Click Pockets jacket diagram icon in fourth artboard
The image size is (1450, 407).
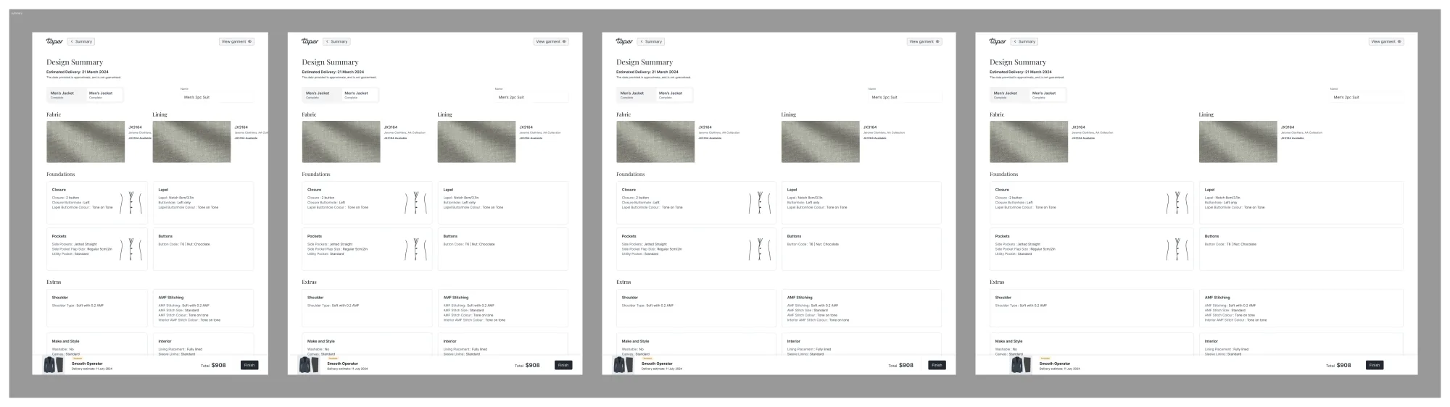point(1177,249)
